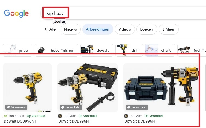Click the Google logo
This screenshot has height=128, width=206.
(16, 13)
